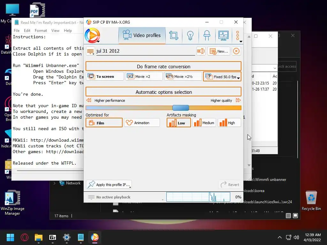
Task: Open the performance monitor tab
Action: [x=223, y=35]
